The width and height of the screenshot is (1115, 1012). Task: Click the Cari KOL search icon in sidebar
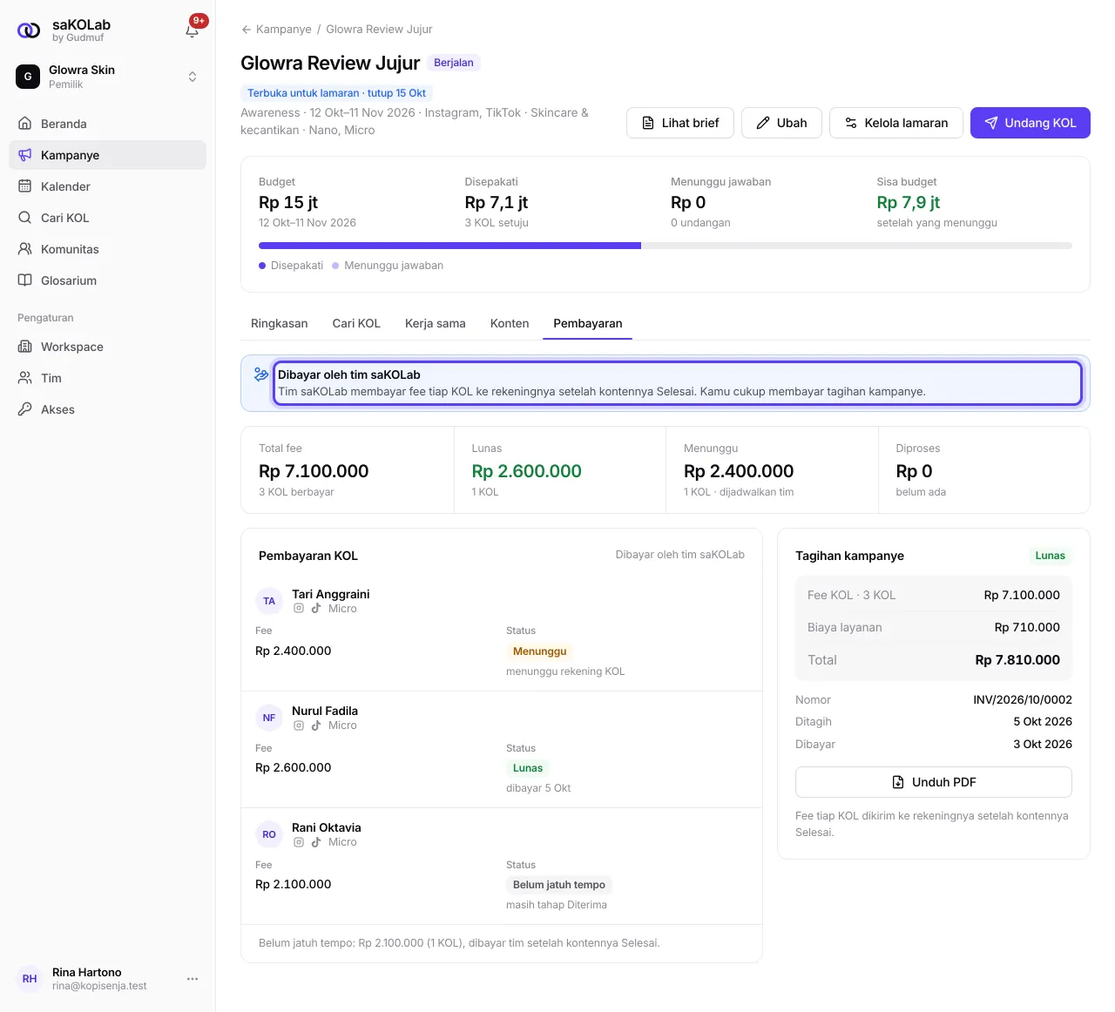[25, 218]
